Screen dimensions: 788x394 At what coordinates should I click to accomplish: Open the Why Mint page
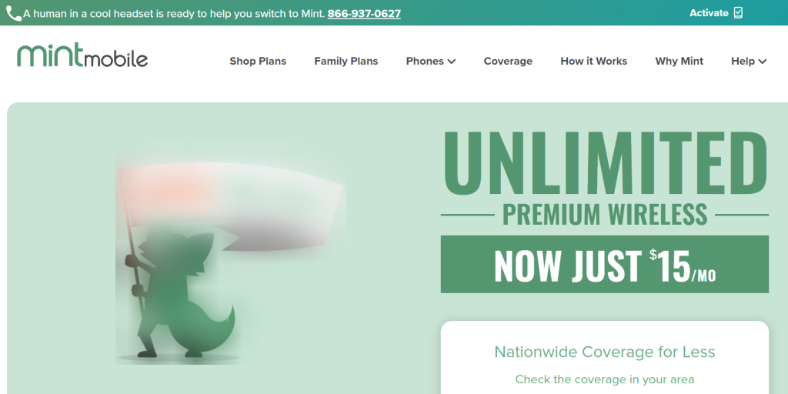point(679,61)
